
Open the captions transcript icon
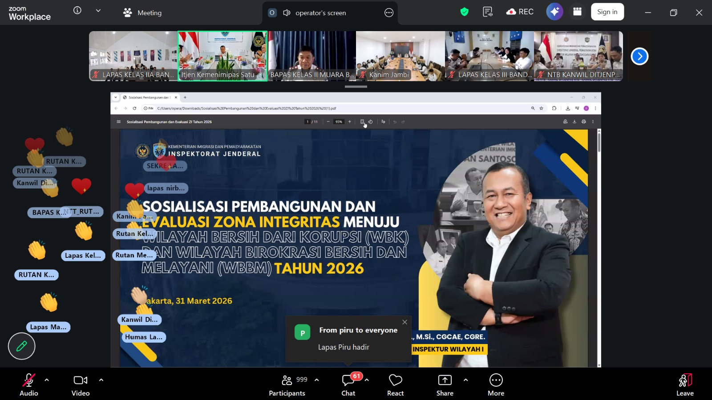(x=488, y=12)
